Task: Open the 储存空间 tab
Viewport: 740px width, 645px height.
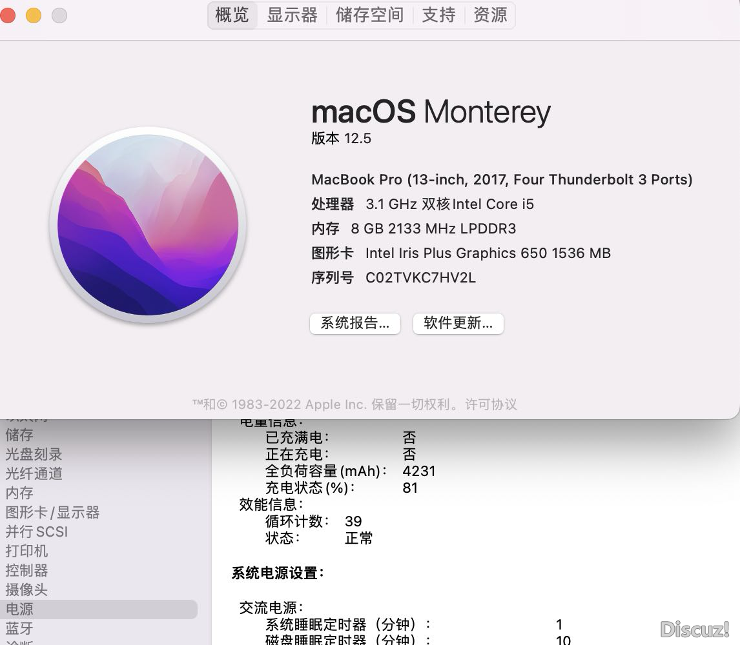Action: (x=369, y=15)
